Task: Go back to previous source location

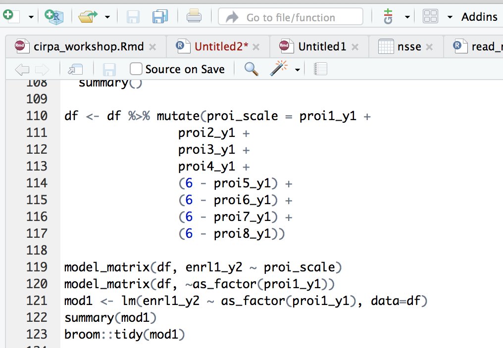Action: 22,69
